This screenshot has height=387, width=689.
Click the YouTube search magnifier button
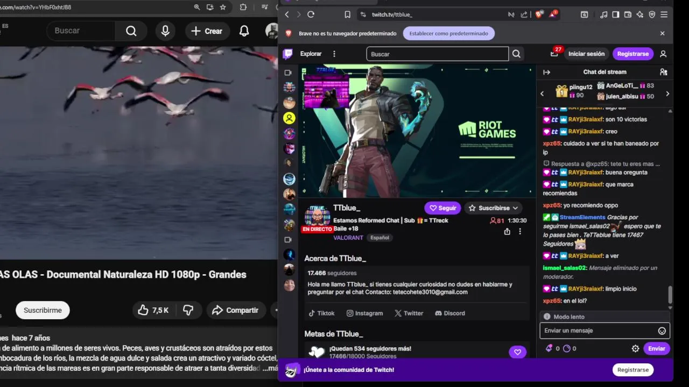[131, 31]
